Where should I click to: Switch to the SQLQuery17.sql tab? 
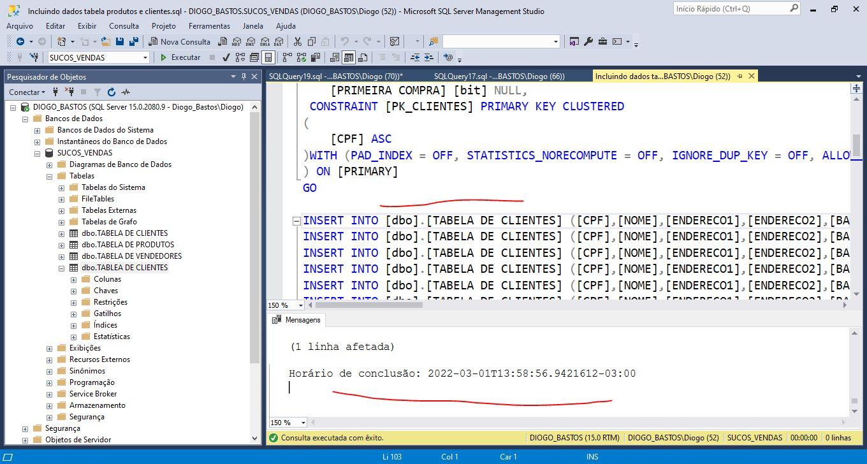499,76
